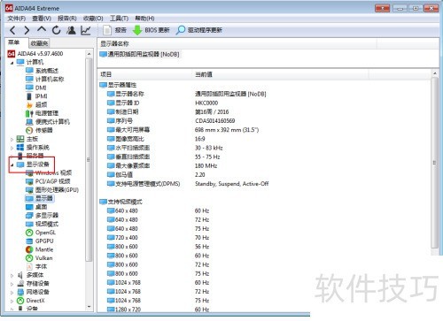Select the OpenGL icon
This screenshot has height=321, width=443.
click(29, 233)
